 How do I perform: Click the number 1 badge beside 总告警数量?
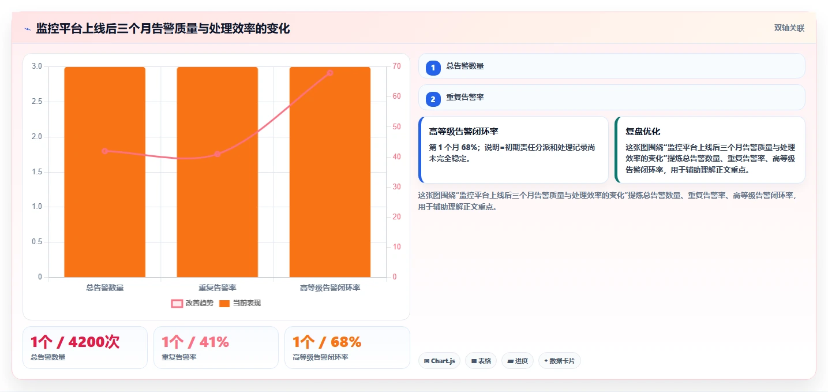tap(433, 67)
